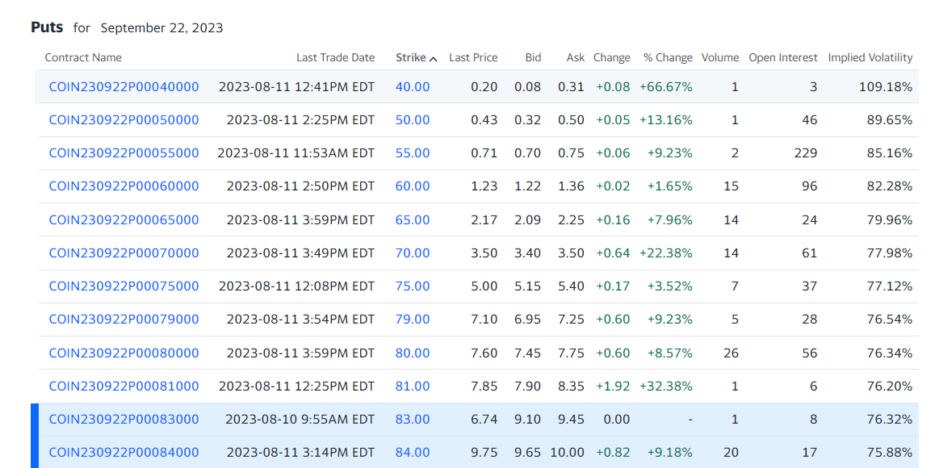
Task: Click the COIN230922P00055000 contract
Action: (124, 153)
